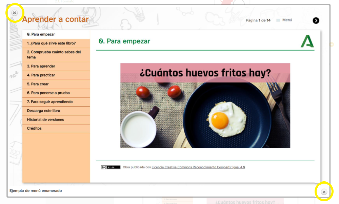The height and width of the screenshot is (204, 339).
Task: Toggle the Menú hamburger icon
Action: point(278,20)
